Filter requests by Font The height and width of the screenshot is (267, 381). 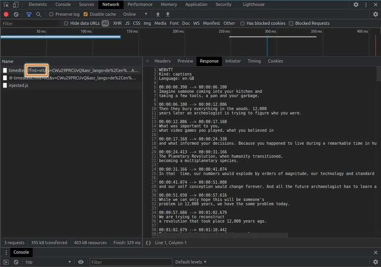point(174,23)
